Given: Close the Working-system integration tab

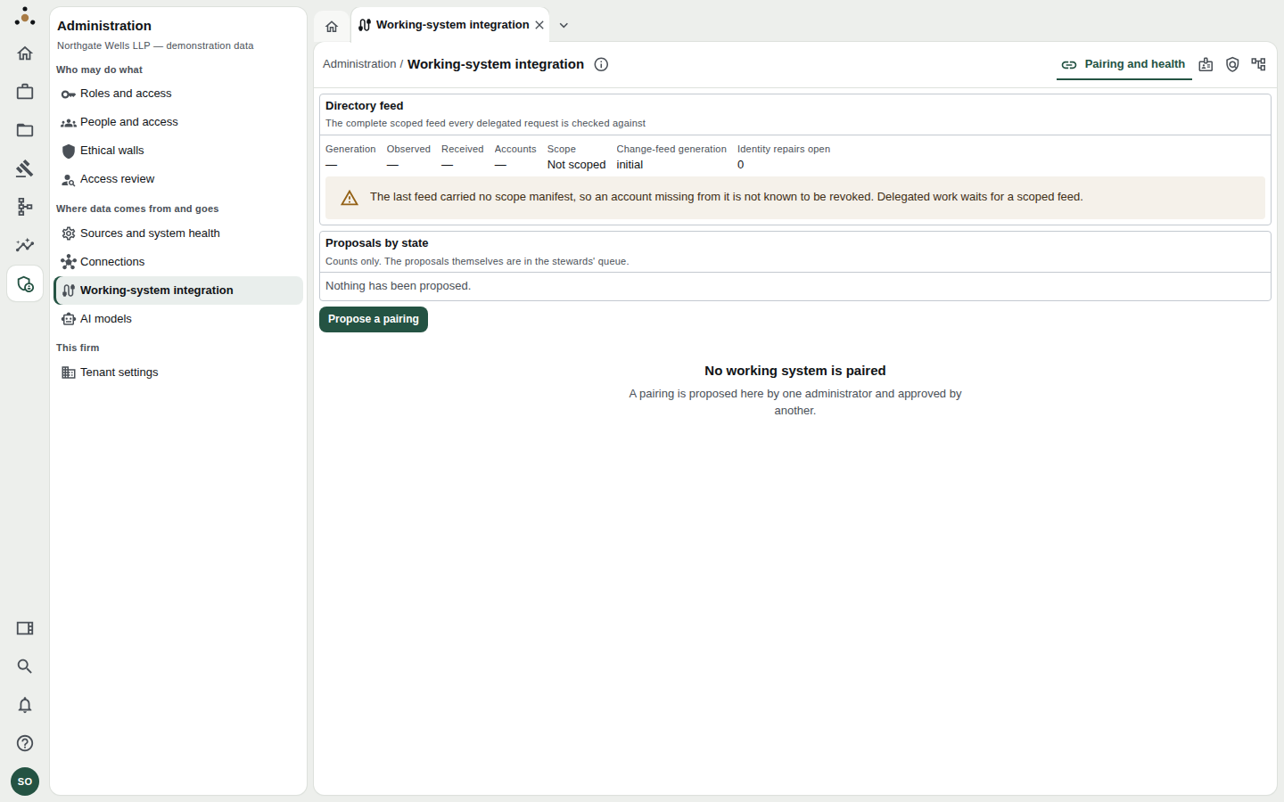Looking at the screenshot, I should 539,25.
